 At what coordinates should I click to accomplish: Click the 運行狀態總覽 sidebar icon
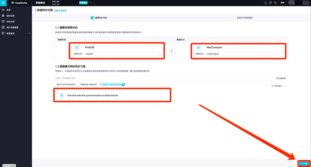pos(3,27)
